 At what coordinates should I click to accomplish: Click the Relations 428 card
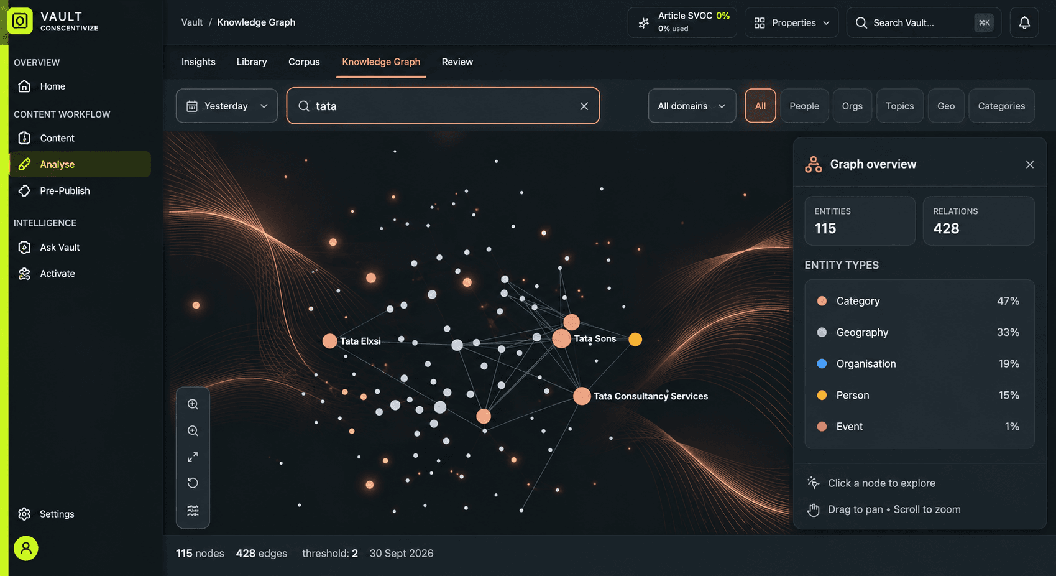tap(979, 221)
